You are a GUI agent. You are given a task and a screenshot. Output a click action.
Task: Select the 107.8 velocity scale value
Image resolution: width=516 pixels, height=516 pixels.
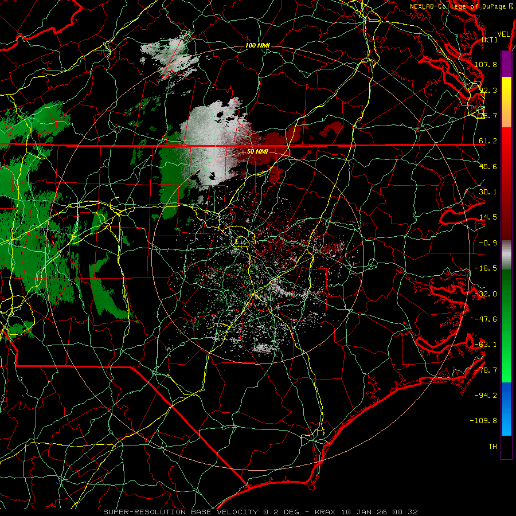click(x=486, y=64)
